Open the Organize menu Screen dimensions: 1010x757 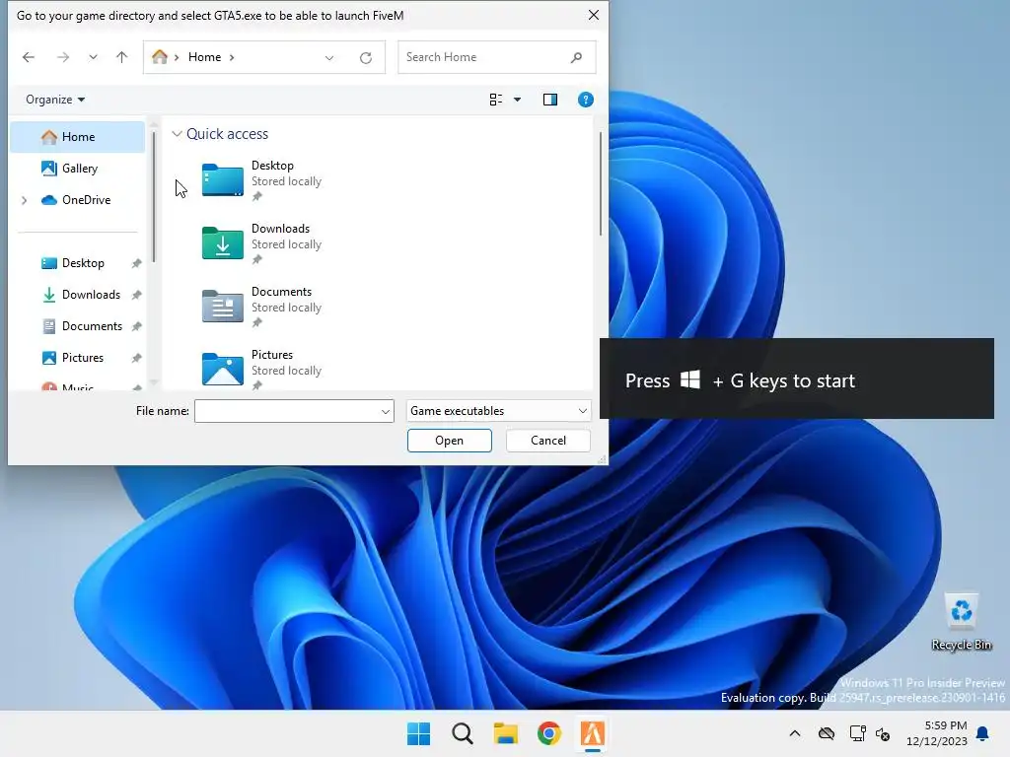click(55, 100)
